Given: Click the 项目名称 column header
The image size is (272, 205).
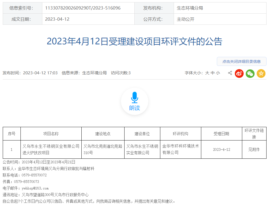Looking at the screenshot, I should click(51, 134).
